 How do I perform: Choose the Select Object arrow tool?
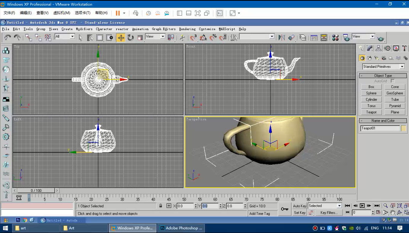coord(81,38)
